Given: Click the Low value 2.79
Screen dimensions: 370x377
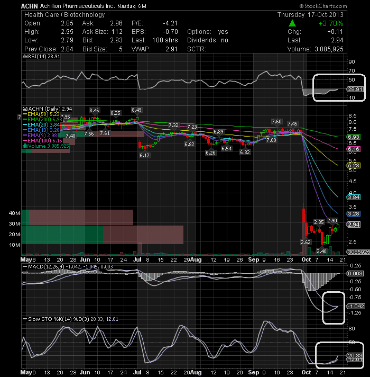Looking at the screenshot, I should pos(67,40).
